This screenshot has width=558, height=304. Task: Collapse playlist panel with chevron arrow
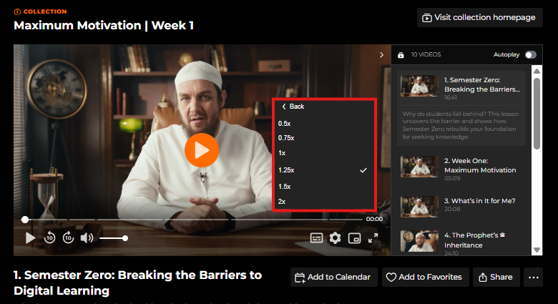(381, 55)
